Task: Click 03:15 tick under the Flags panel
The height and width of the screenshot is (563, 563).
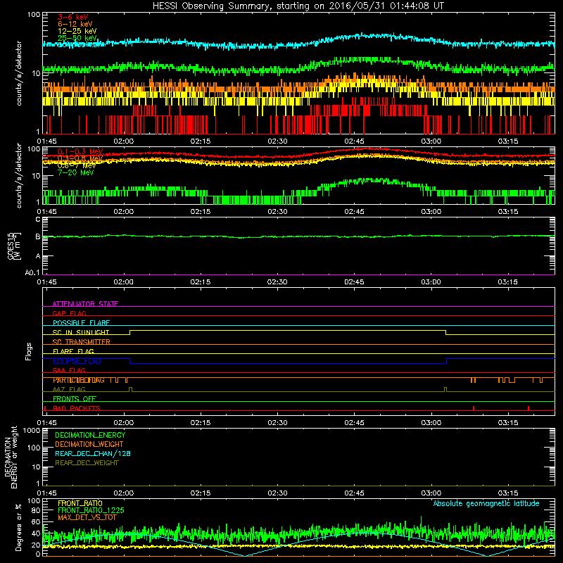Action: pyautogui.click(x=507, y=423)
